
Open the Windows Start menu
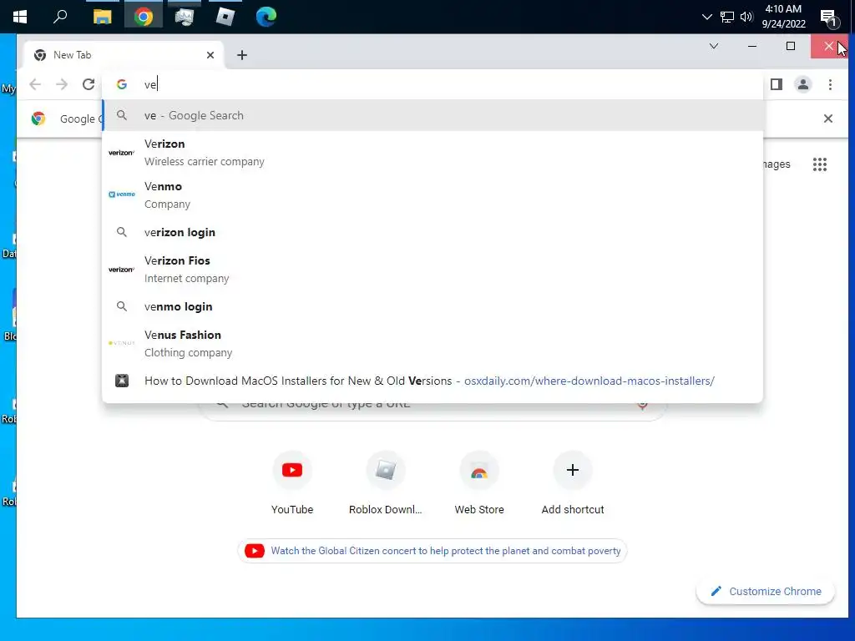[x=20, y=17]
